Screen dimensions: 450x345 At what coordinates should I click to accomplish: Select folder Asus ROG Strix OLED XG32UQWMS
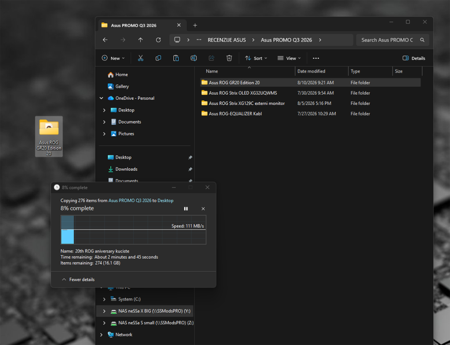311,93
